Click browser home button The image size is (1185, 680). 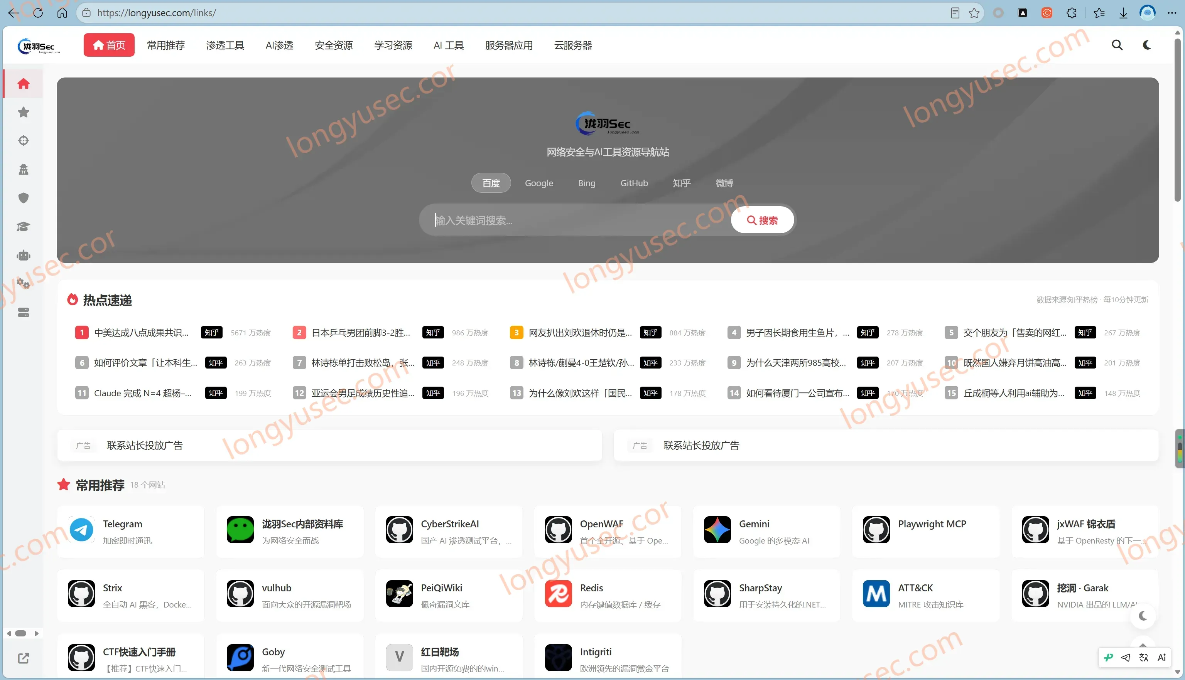tap(62, 13)
